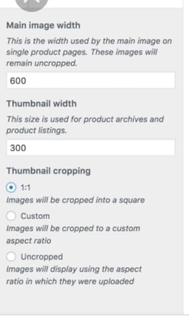Click the empty gray area below the Uncropped description
Image resolution: width=189 pixels, height=321 pixels.
click(x=91, y=301)
